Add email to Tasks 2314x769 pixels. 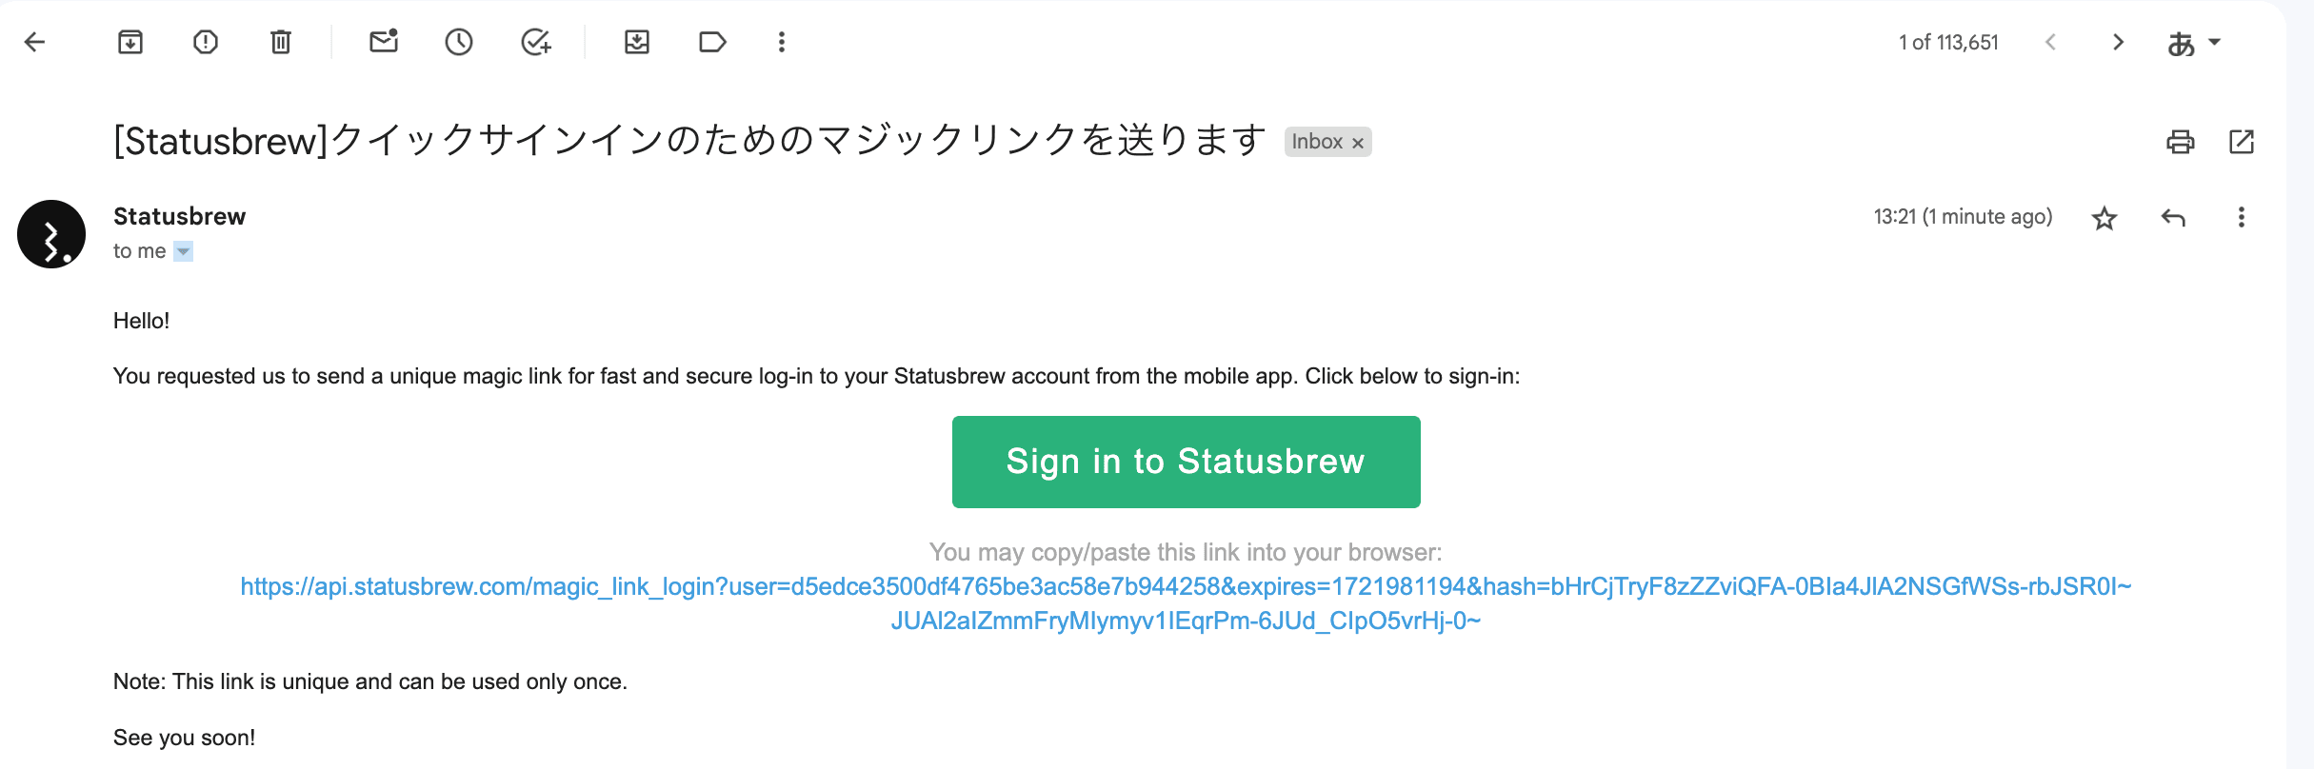[x=536, y=42]
